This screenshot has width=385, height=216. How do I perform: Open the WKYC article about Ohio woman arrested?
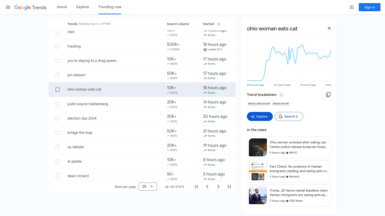[x=289, y=147]
